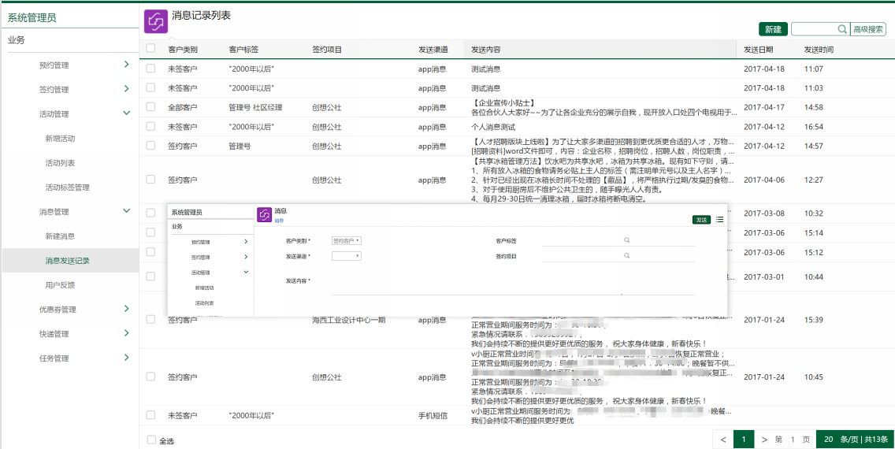Open the 发送渠道 dropdown in the overlay form

347,256
